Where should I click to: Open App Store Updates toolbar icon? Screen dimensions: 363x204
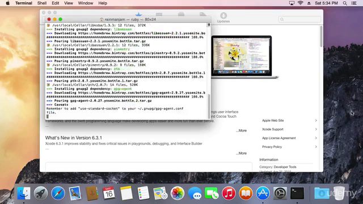pos(223,18)
